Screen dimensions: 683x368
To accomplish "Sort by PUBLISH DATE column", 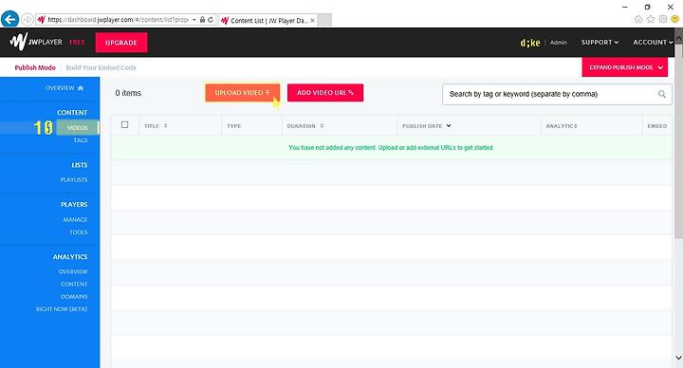I will (x=427, y=126).
